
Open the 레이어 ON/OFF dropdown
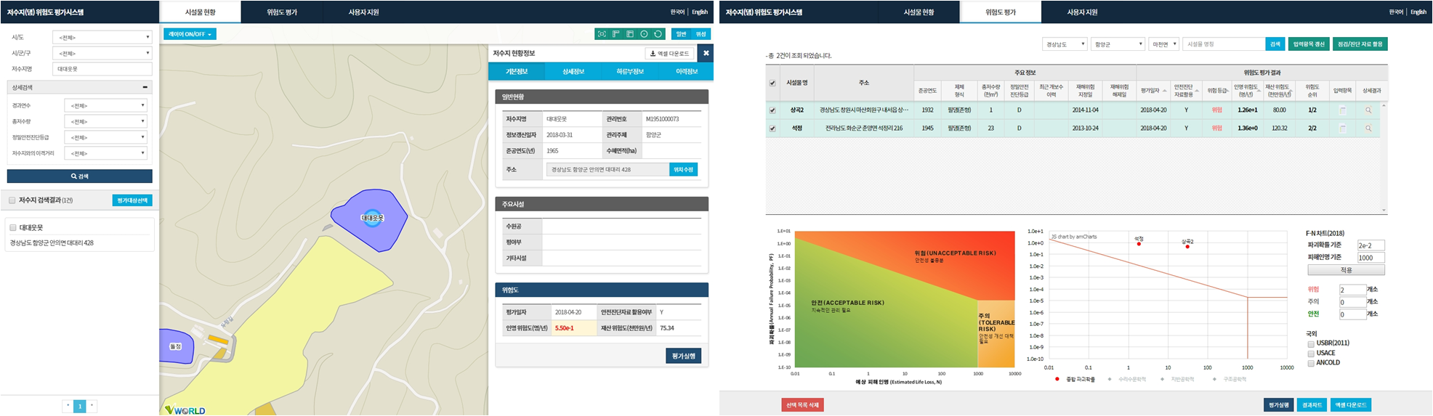point(190,34)
